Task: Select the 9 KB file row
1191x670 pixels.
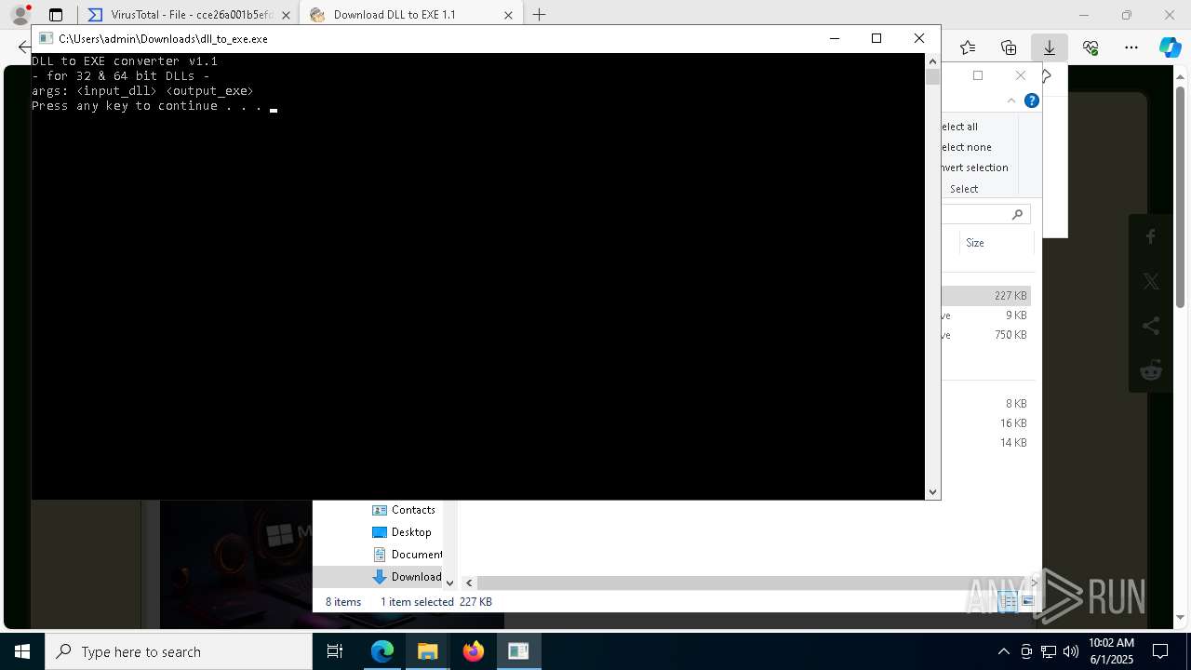Action: (x=986, y=315)
